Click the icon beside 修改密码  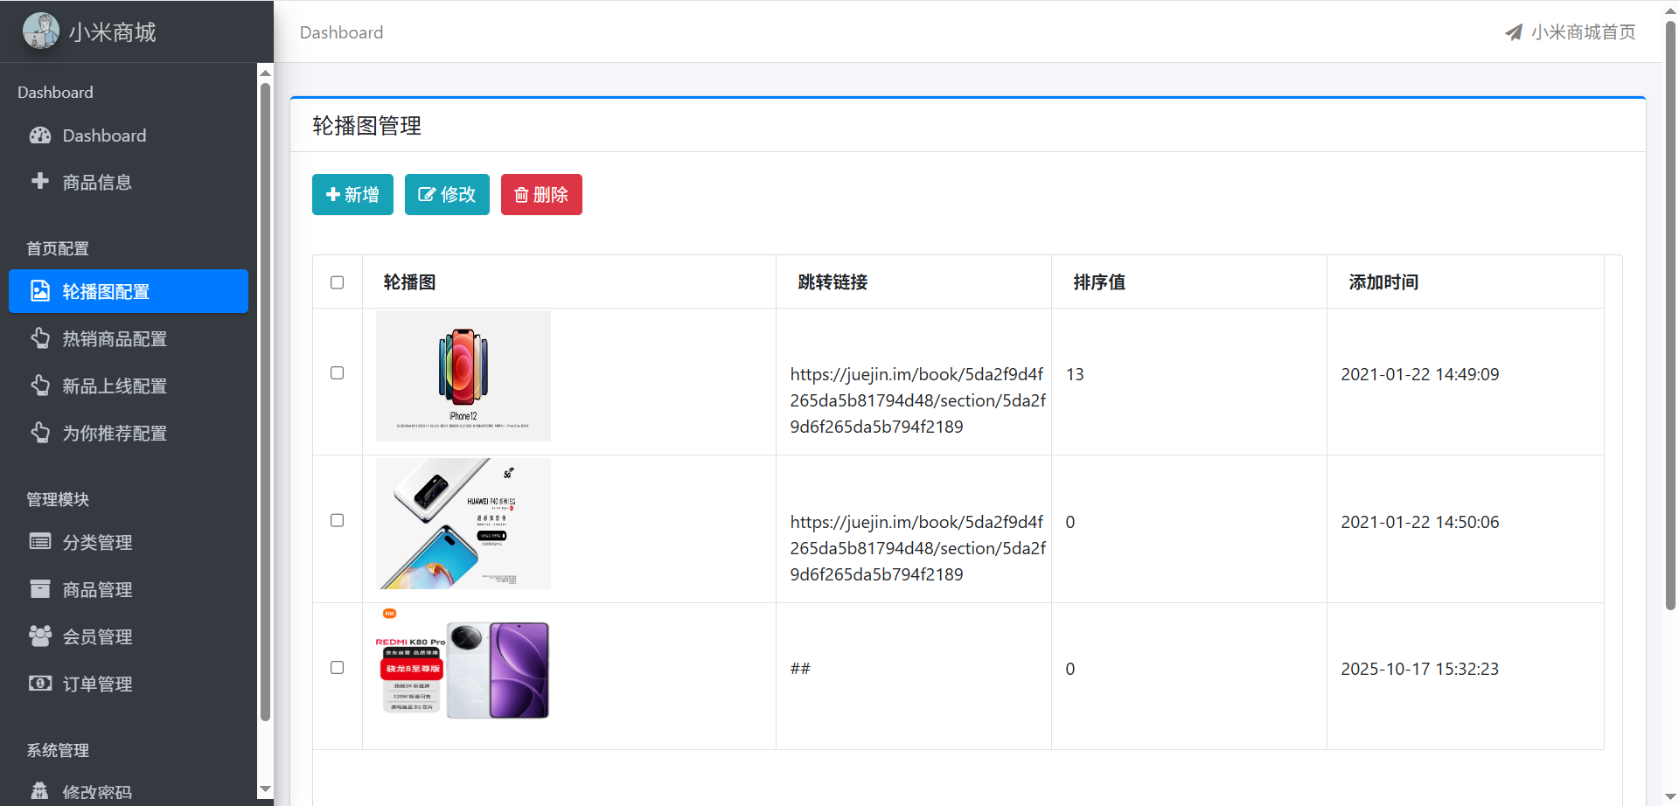40,791
